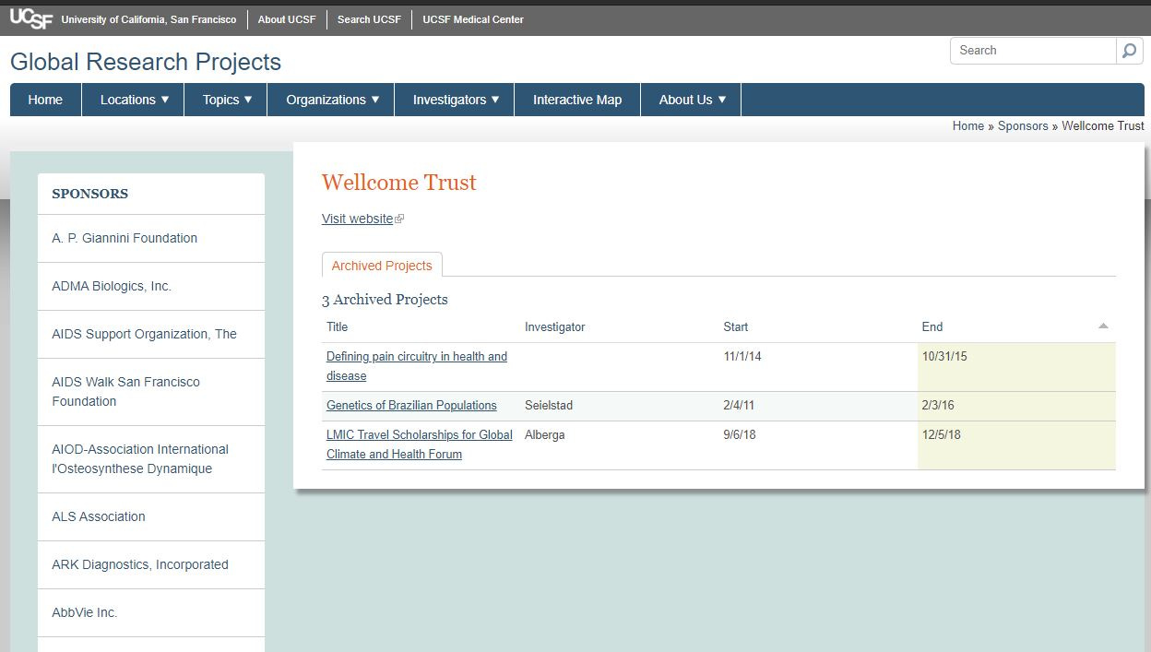1151x652 pixels.
Task: Open the About UCSF link
Action: tap(287, 19)
